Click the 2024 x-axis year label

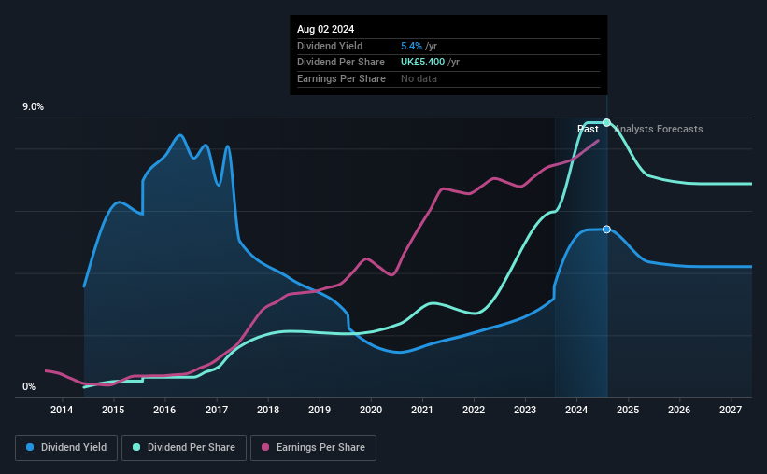576,410
